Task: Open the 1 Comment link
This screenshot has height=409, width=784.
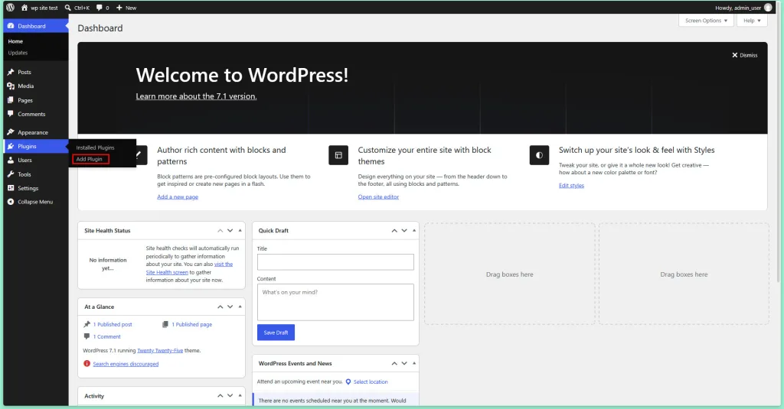Action: (x=107, y=337)
